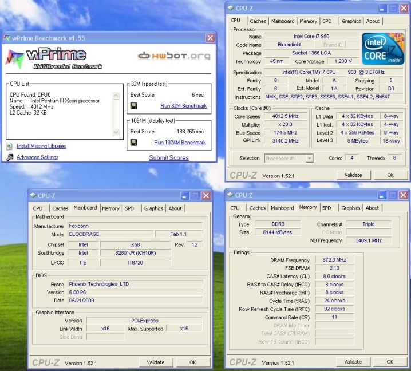The width and height of the screenshot is (411, 371).
Task: Click the wrench icon beside Advanced Settings
Action: tap(9, 157)
